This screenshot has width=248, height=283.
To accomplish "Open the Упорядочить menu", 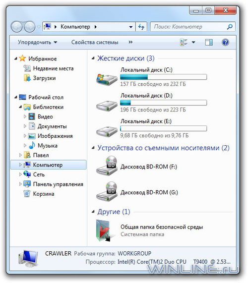I will (x=37, y=42).
